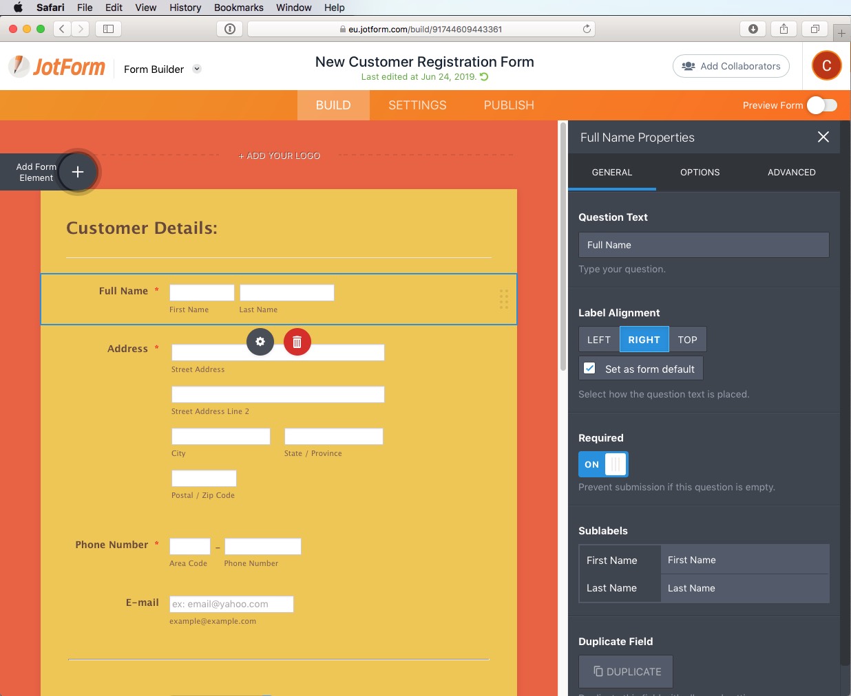This screenshot has height=696, width=851.
Task: Delete field with red trash icon
Action: coord(297,342)
